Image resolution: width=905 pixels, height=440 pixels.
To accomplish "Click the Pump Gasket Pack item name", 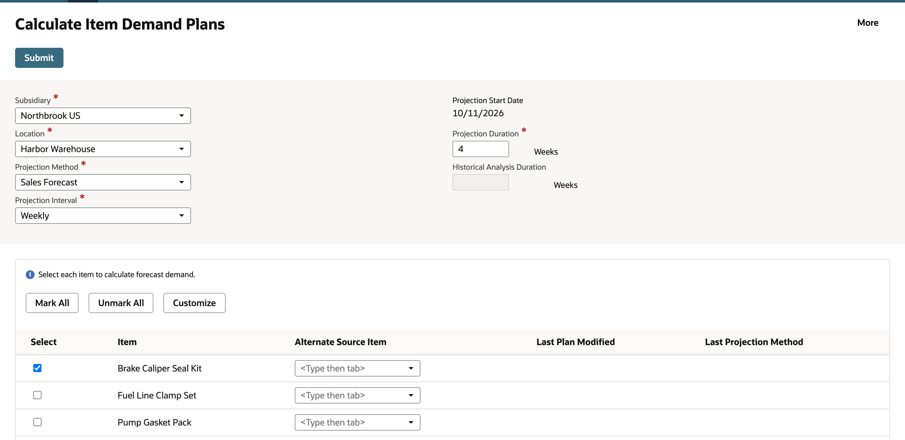I will [x=154, y=422].
